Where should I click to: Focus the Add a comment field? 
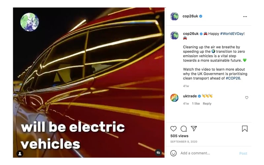209,153
